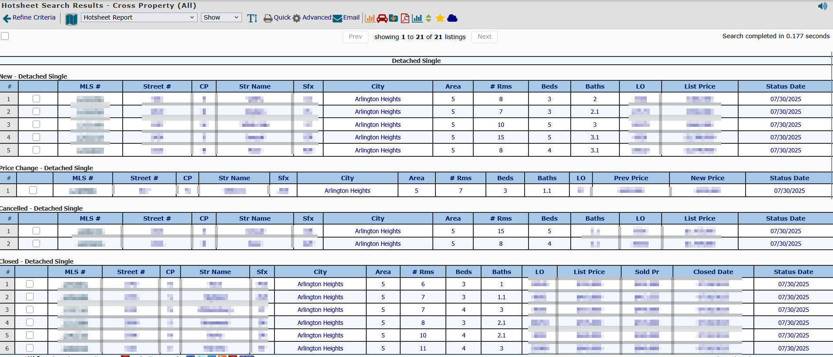Check row 4 in Closed - Detached Single
Screen dimensions: 833x357
(x=30, y=322)
